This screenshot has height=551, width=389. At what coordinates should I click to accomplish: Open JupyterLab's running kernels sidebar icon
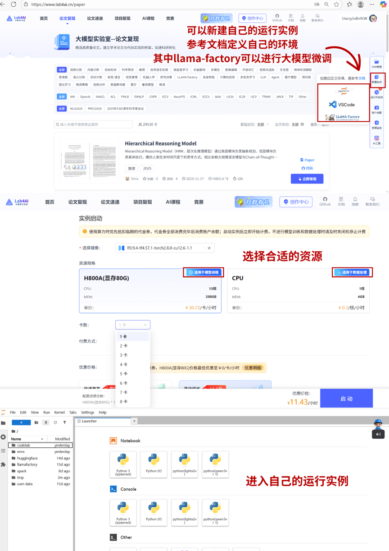(3, 436)
